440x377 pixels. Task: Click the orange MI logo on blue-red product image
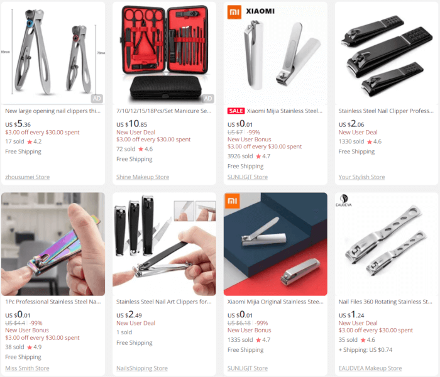[233, 201]
